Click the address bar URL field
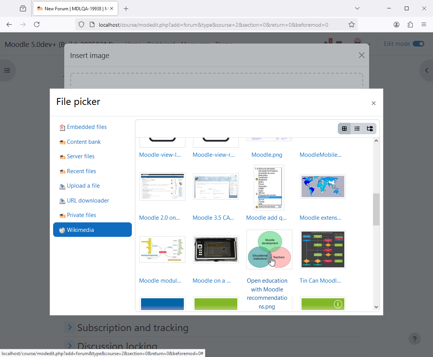 (x=213, y=25)
